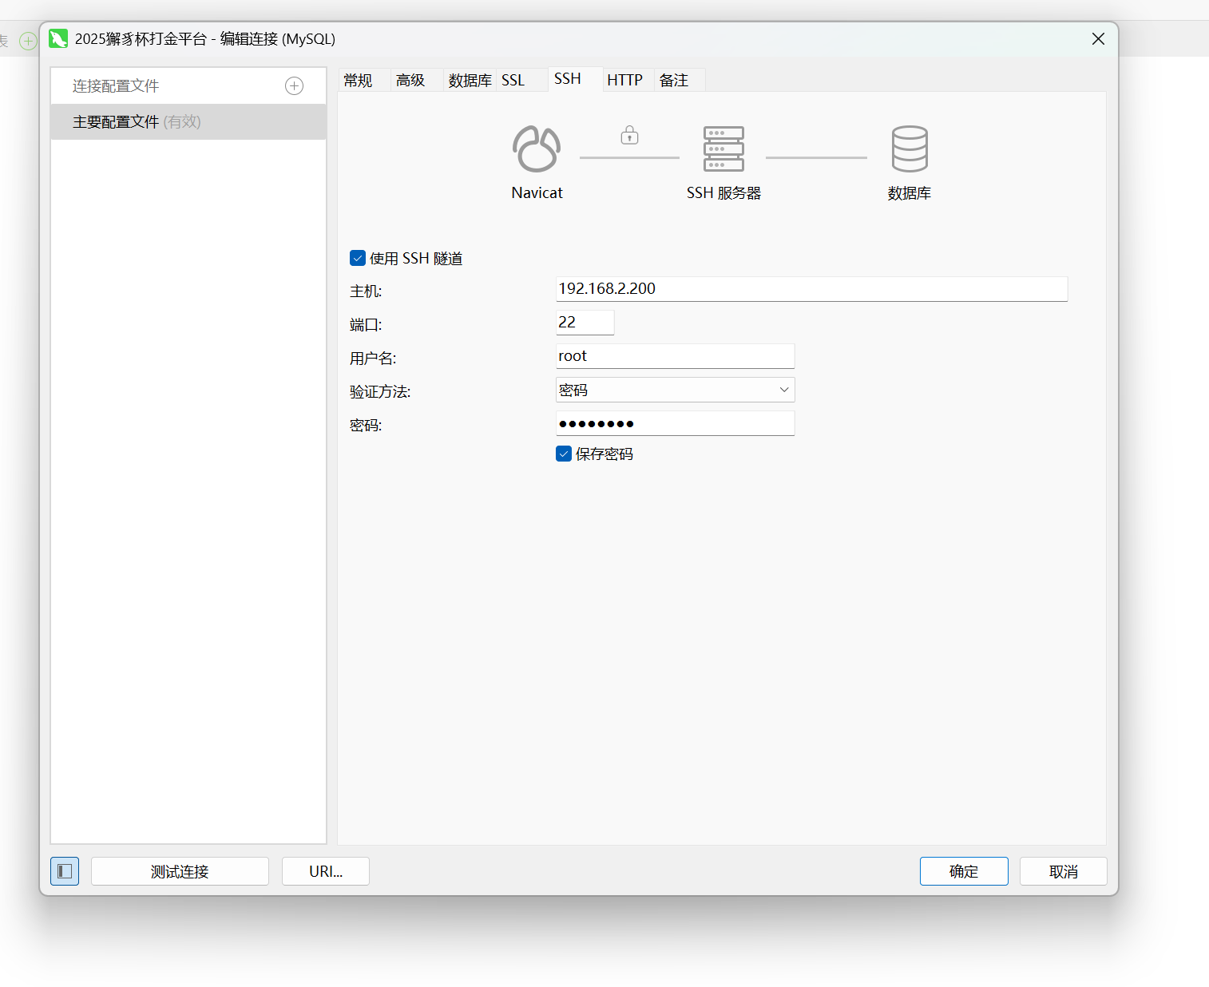
Task: Click the 'SSH 服务器' caption text
Action: point(723,193)
